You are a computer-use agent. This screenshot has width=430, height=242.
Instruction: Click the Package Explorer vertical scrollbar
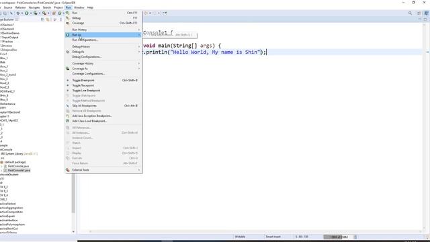point(73,194)
